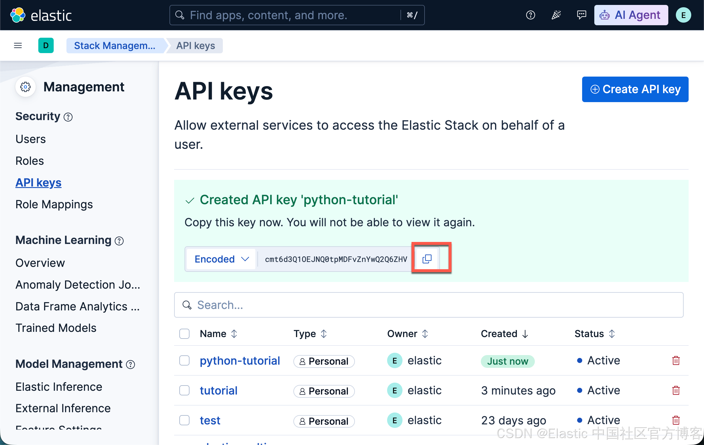704x445 pixels.
Task: Open the help menu icon
Action: click(530, 15)
